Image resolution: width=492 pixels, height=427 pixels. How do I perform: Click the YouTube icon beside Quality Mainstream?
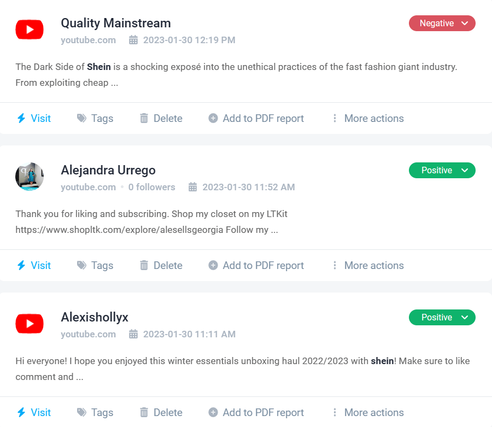[x=30, y=30]
